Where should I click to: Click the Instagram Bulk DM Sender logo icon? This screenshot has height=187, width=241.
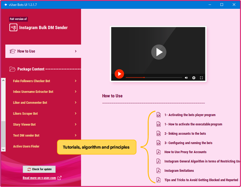coord(13,27)
